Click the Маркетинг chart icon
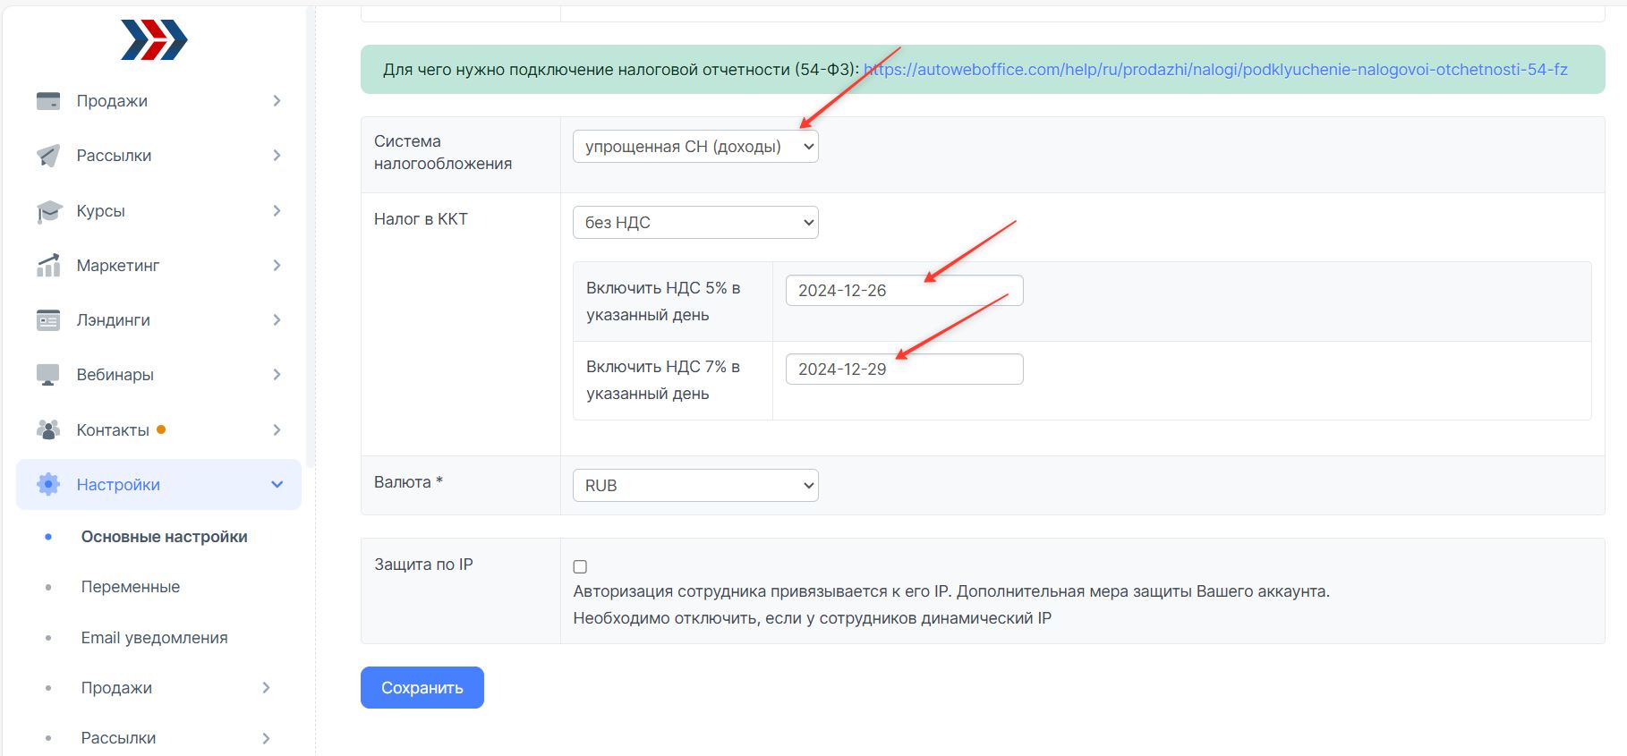The width and height of the screenshot is (1627, 756). point(48,266)
